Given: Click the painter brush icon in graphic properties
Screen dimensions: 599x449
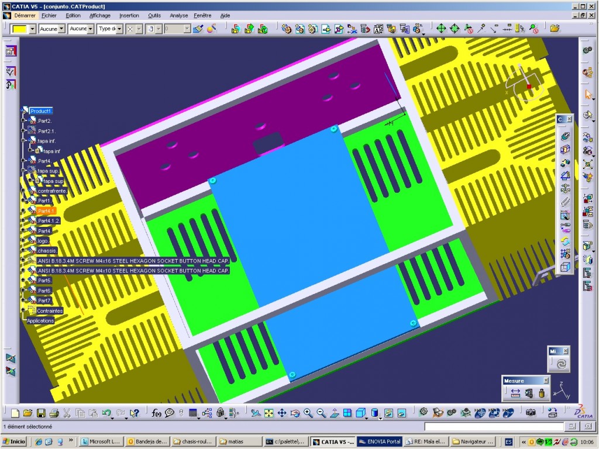Looking at the screenshot, I should [x=198, y=29].
